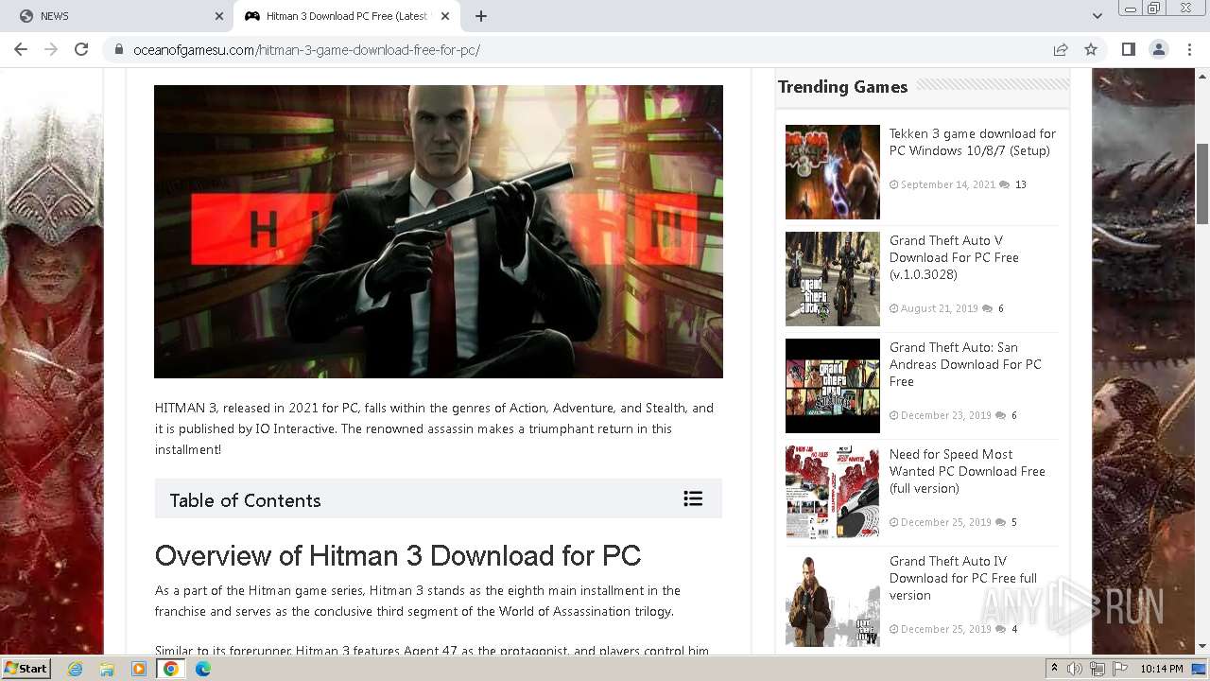
Task: Click the page vertical scrollbar thumb
Action: click(1202, 183)
